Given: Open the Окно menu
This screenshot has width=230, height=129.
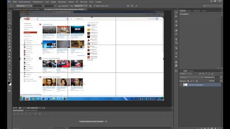Looking at the screenshot, I should (x=91, y=2).
